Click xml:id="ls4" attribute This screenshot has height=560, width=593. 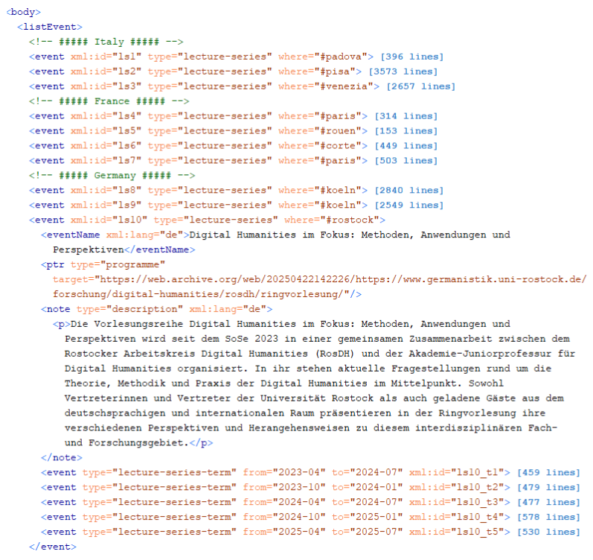[106, 116]
